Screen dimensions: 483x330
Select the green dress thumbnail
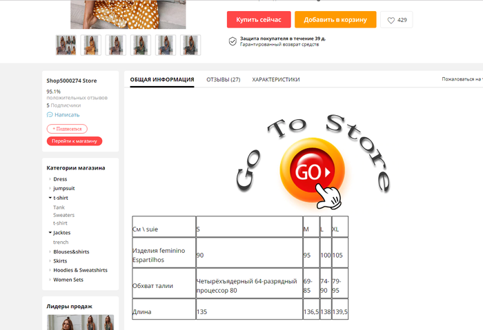pos(141,45)
